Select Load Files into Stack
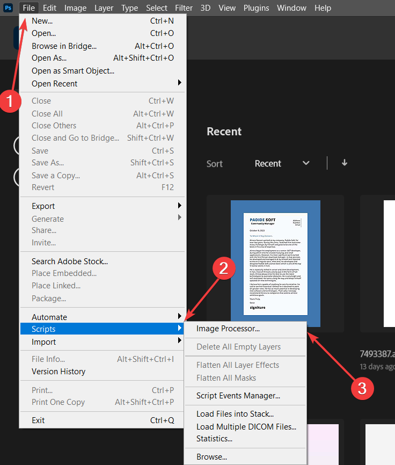Screen dimensions: 395x465 [235, 414]
